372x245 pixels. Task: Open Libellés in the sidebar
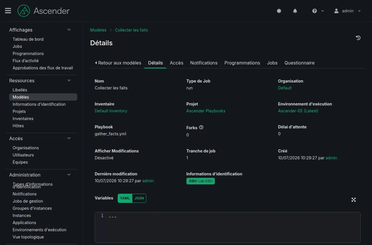[20, 90]
